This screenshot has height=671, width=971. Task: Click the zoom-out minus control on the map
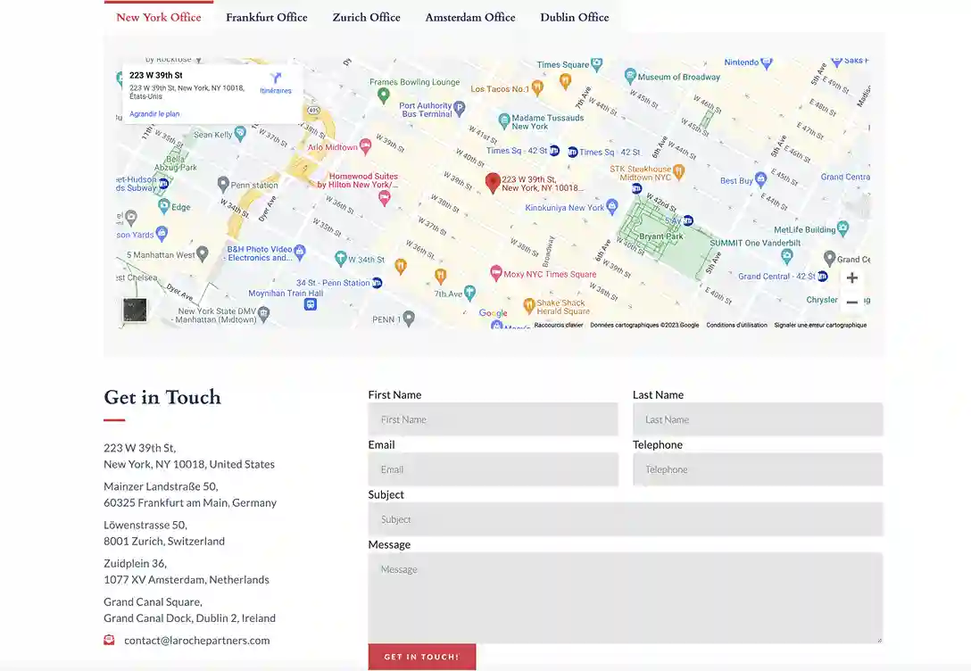(x=851, y=300)
